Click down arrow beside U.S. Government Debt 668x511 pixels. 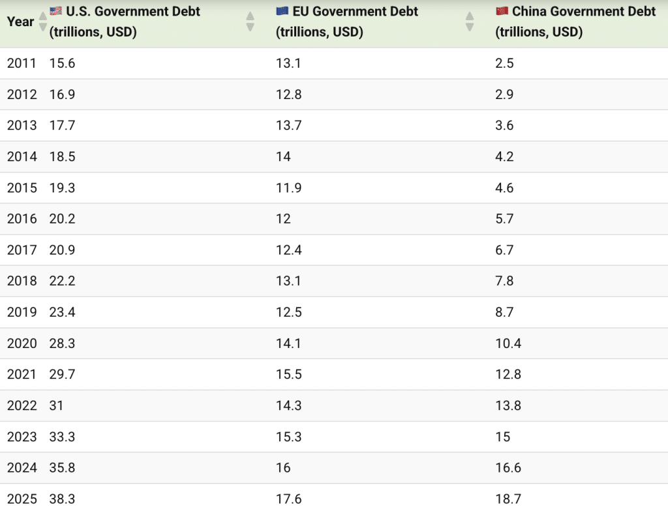click(x=250, y=27)
